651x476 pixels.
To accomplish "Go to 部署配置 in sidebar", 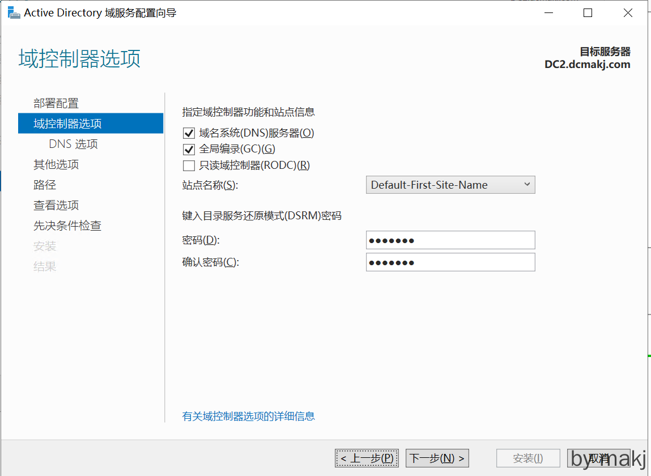I will [x=56, y=103].
